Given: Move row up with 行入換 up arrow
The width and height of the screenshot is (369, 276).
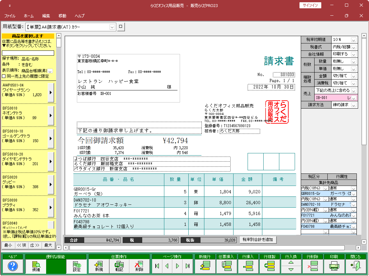Looking at the screenshot, I should click(291, 262).
